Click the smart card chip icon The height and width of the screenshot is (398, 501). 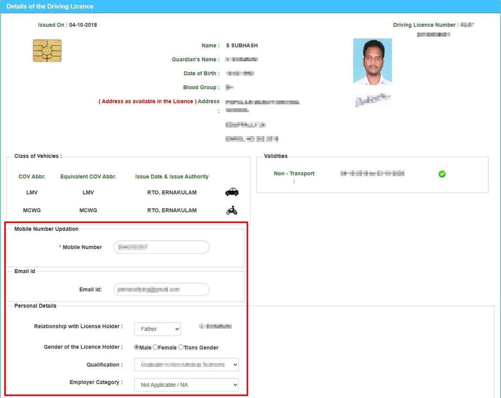(x=47, y=50)
